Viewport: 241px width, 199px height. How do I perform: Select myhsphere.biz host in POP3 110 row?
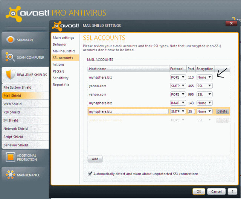[101, 77]
